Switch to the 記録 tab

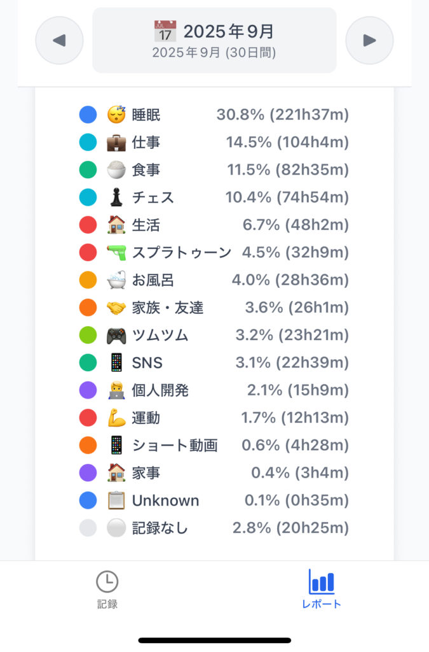coord(107,590)
